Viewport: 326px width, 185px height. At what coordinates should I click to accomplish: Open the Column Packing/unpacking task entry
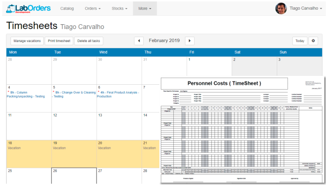click(27, 94)
